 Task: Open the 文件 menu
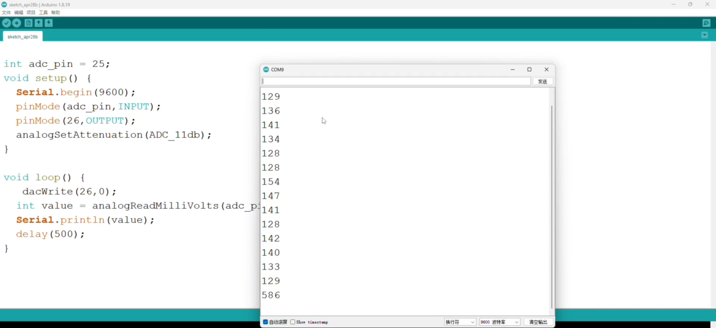pyautogui.click(x=6, y=12)
